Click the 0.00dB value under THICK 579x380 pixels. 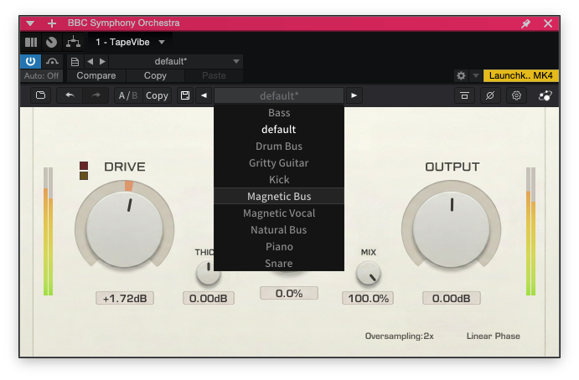pyautogui.click(x=209, y=298)
